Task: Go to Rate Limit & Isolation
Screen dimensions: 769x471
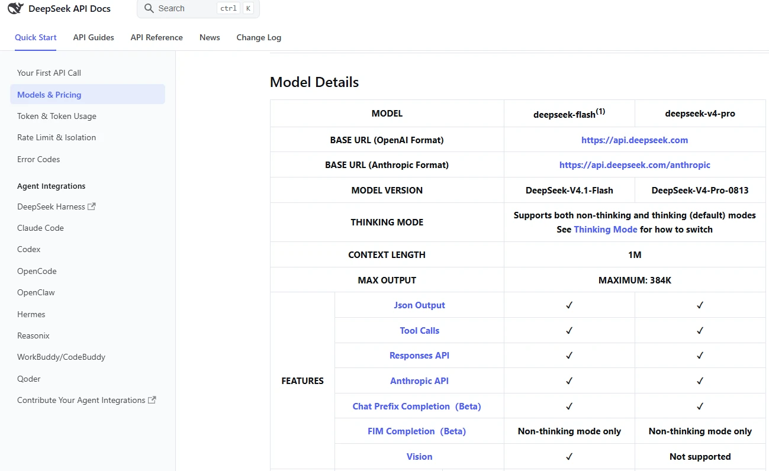Action: coord(56,137)
